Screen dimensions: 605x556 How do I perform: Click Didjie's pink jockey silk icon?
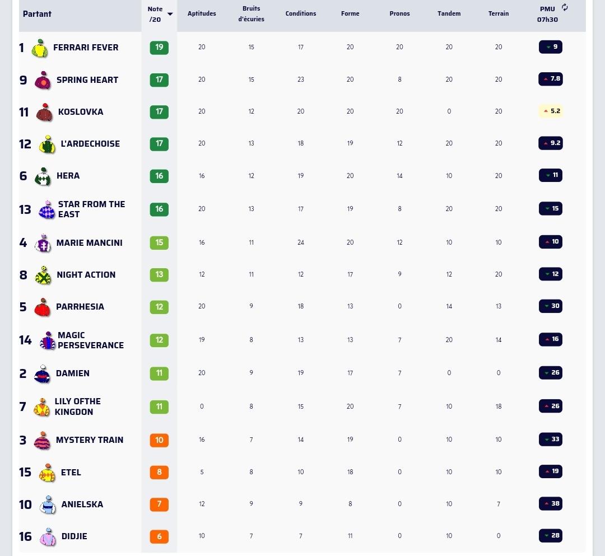click(48, 537)
